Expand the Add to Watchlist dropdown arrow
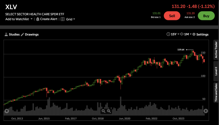The height and width of the screenshot is (125, 219). (x=32, y=19)
